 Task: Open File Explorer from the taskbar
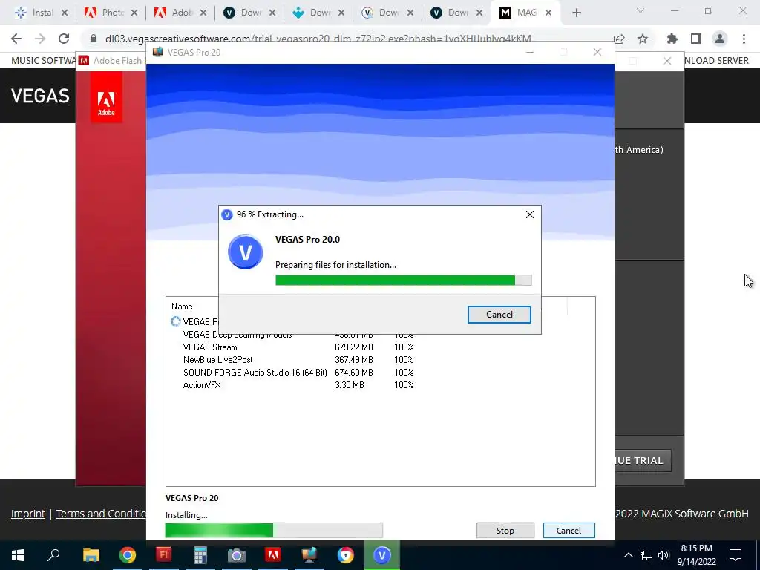click(91, 555)
